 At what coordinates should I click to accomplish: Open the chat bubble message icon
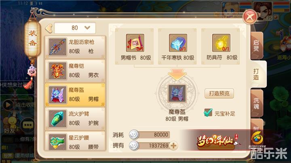pos(27,125)
